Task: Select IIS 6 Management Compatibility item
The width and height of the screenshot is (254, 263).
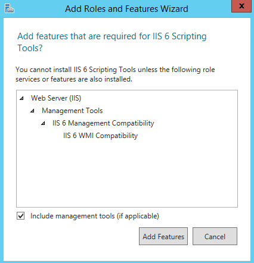Action: 103,123
